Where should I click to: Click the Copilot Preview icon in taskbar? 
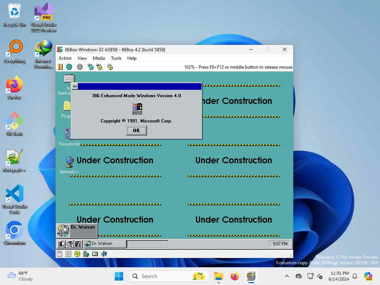(x=368, y=276)
